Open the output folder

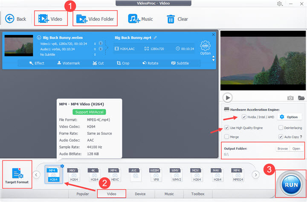click(x=296, y=149)
